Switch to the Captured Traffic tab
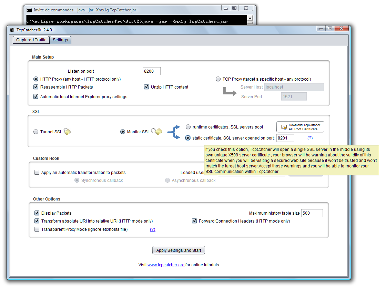Screen dimensions: 386x288 coord(31,40)
